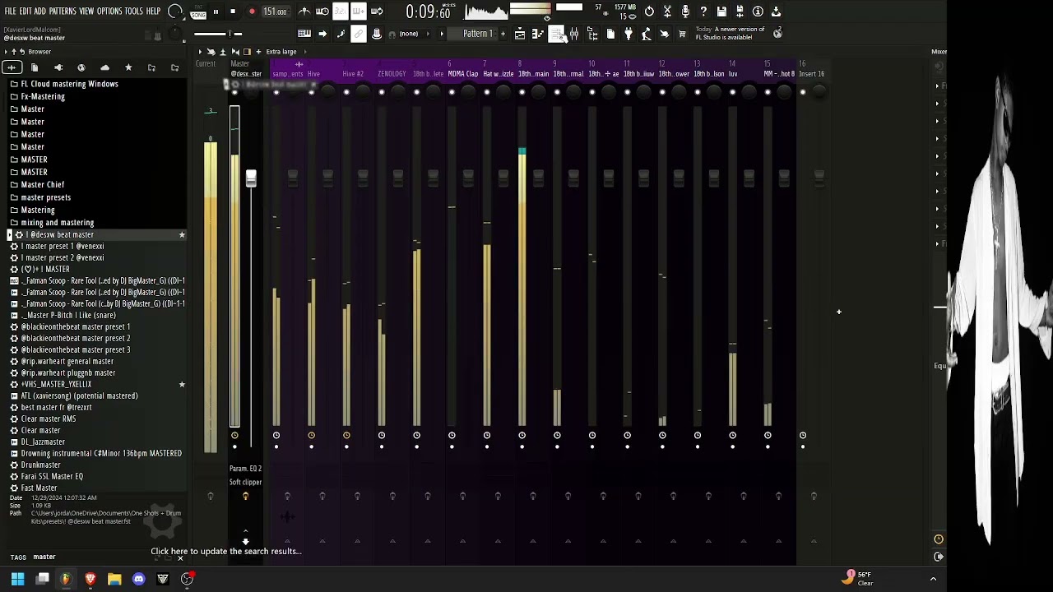
Task: Open the undo history icon
Action: click(649, 12)
